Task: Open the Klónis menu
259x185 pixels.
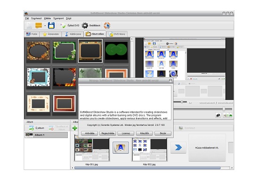Action: 48,18
